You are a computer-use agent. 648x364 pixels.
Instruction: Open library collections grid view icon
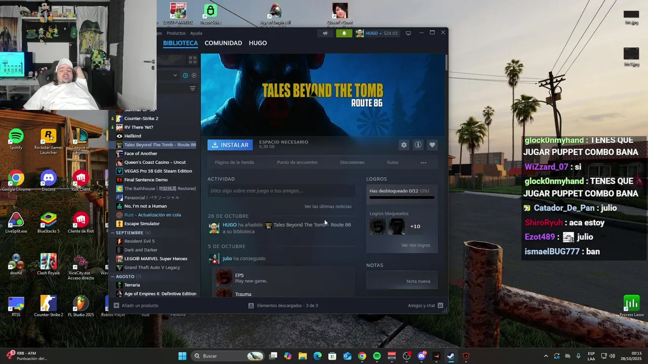point(192,60)
